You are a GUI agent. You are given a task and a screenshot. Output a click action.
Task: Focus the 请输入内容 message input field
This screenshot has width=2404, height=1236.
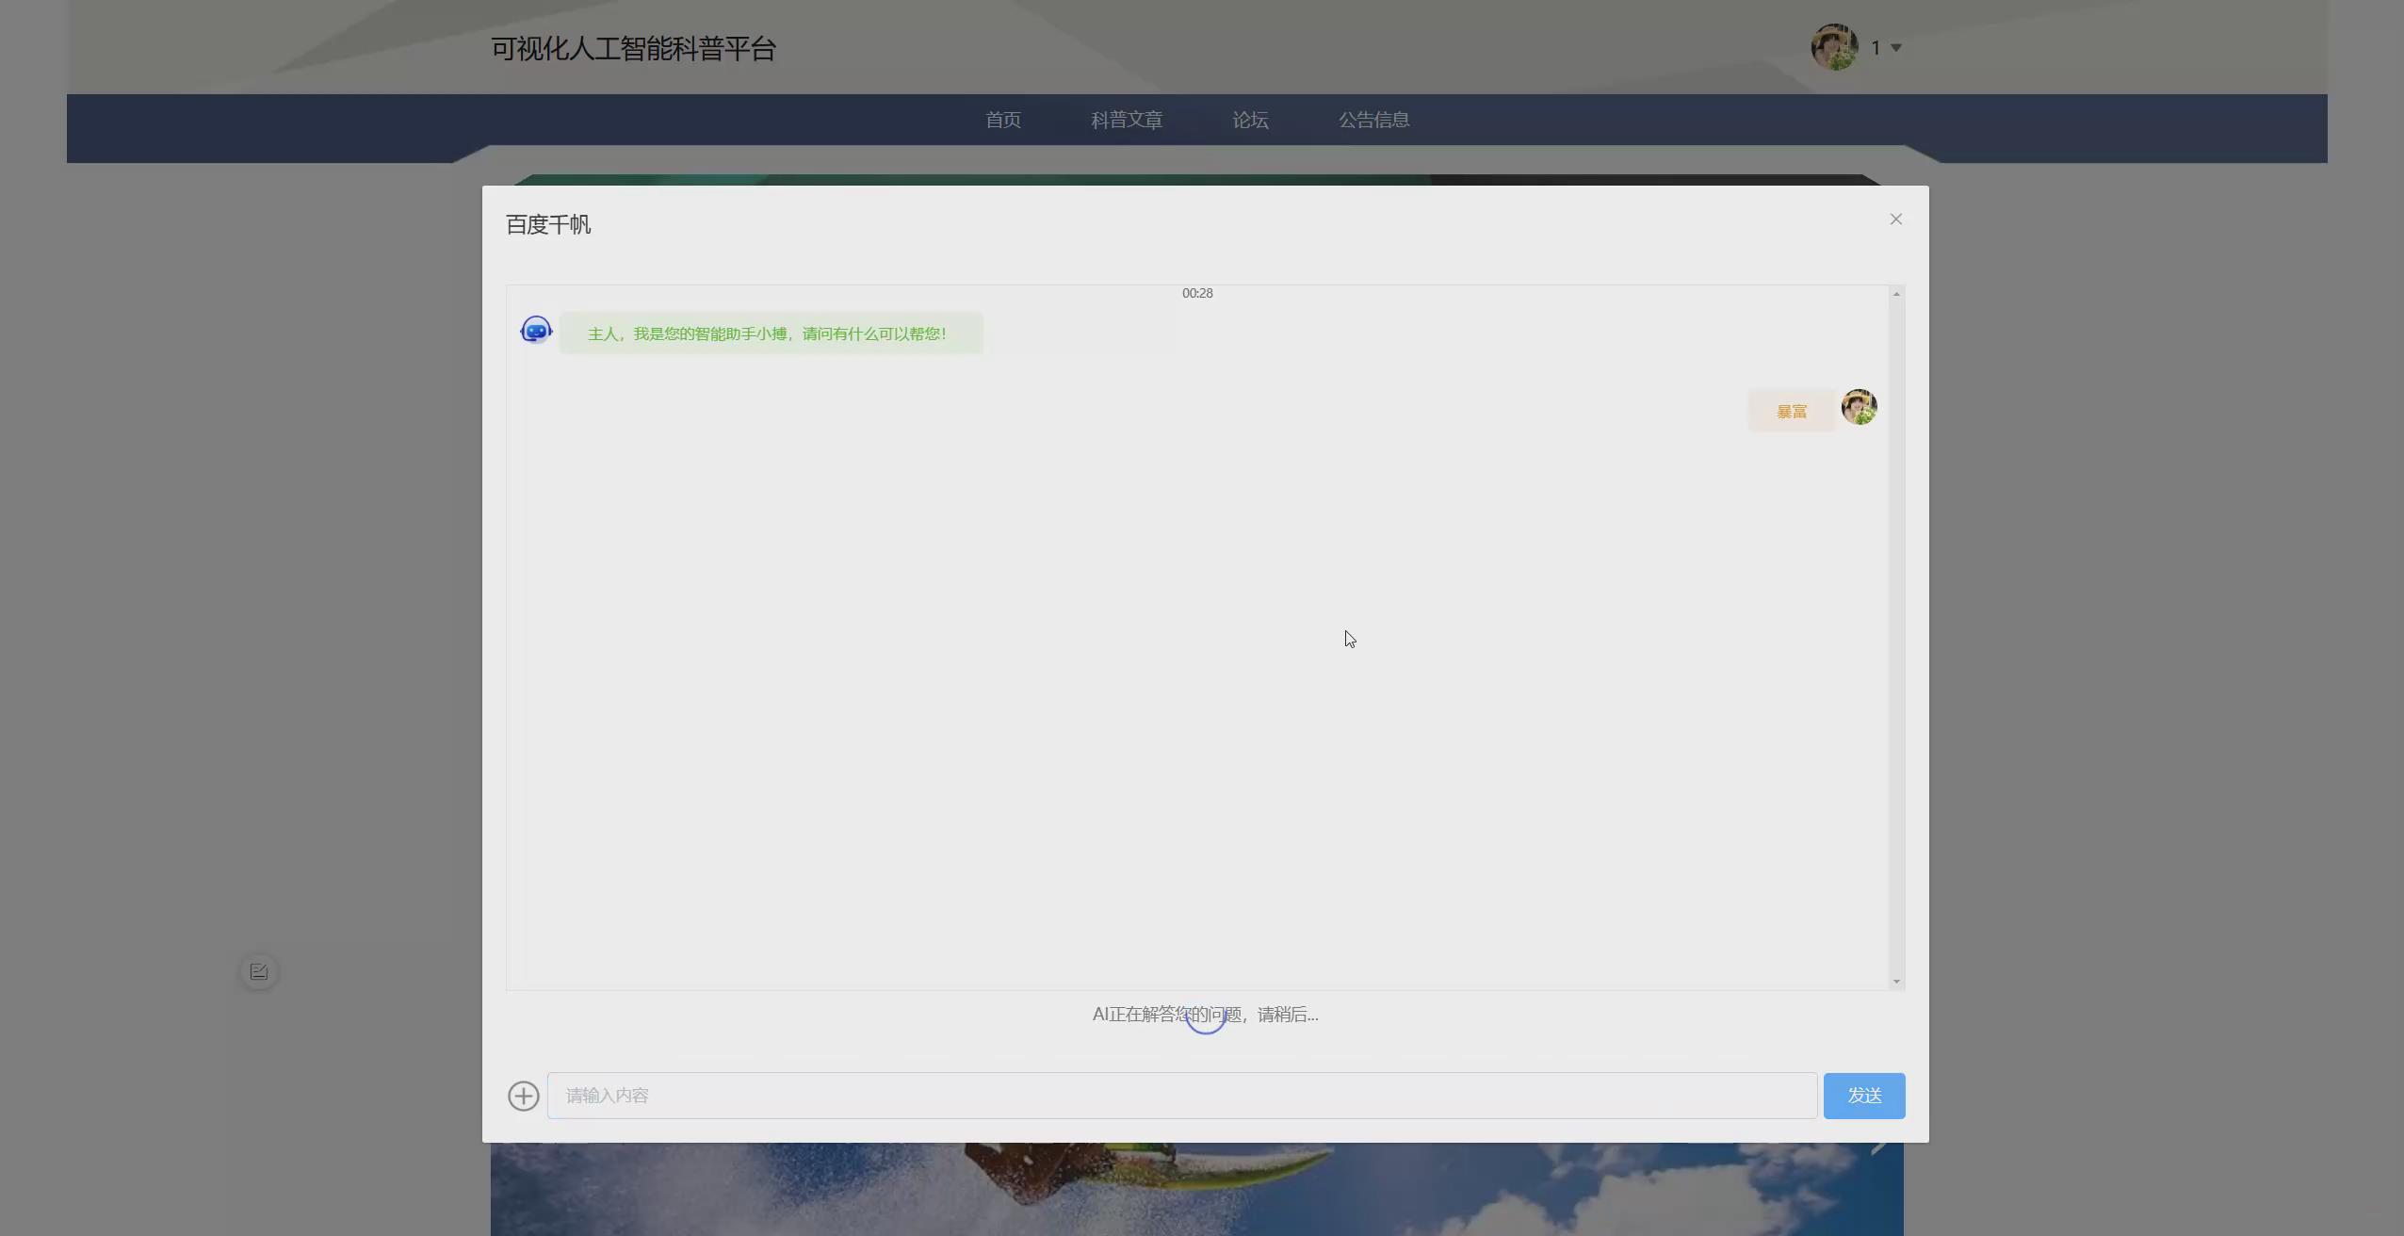pos(1181,1096)
